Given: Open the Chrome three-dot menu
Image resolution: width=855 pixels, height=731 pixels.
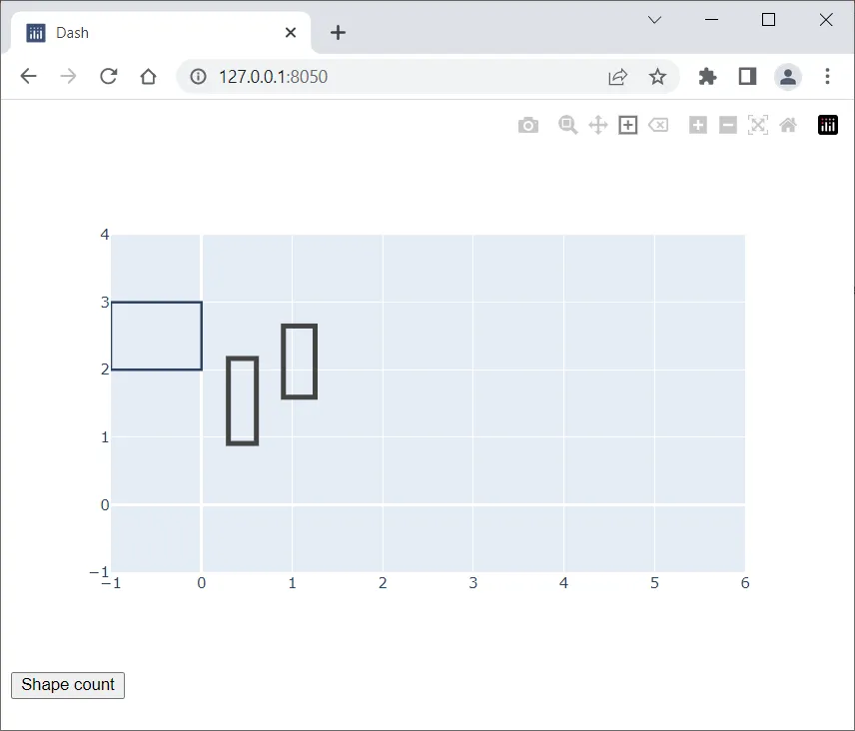Looking at the screenshot, I should (827, 76).
